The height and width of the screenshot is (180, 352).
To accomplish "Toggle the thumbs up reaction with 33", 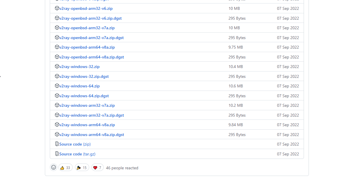I will tap(65, 168).
